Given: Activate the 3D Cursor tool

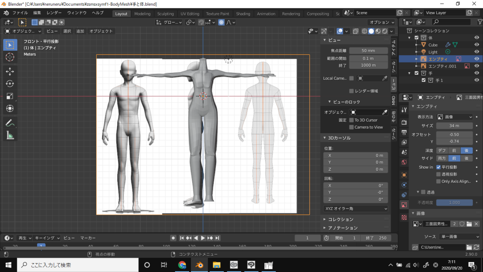Looking at the screenshot, I should coord(10,57).
